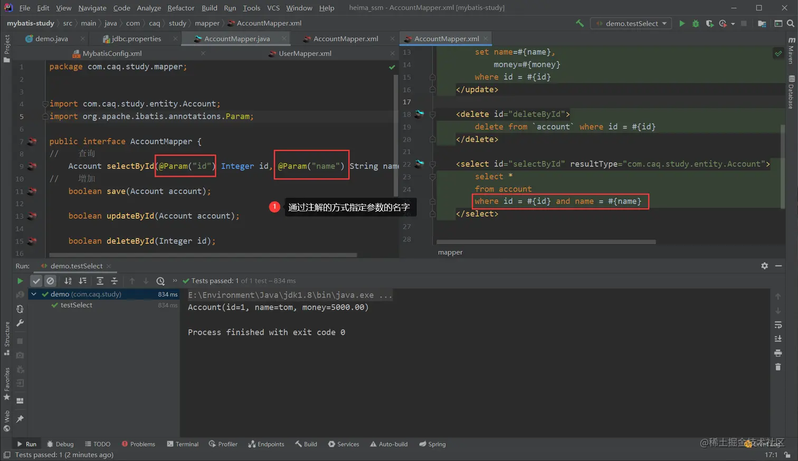
Task: Click the Java editor vertical scrollbar
Action: pyautogui.click(x=396, y=135)
